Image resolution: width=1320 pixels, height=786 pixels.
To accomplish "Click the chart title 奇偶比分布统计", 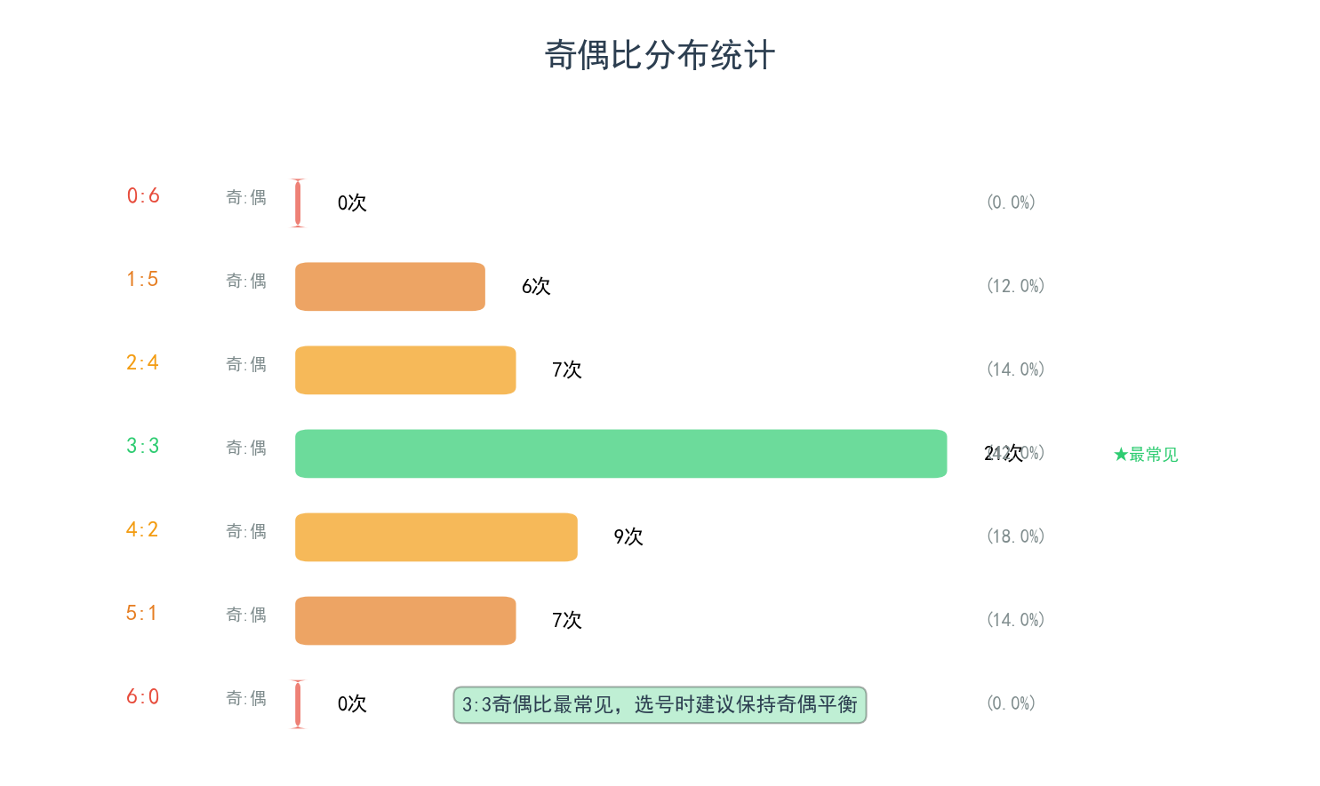I will (x=660, y=55).
